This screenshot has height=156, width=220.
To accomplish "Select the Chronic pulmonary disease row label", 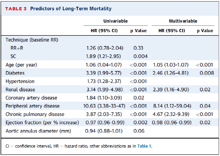I will [35, 114].
